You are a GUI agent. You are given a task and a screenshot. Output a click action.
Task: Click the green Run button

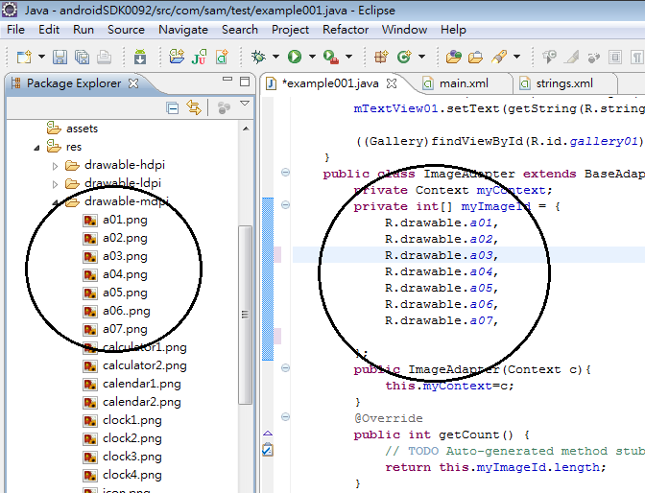(x=295, y=58)
